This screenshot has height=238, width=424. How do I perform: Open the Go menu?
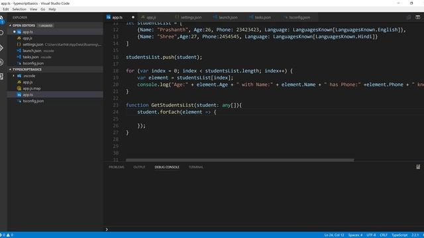pyautogui.click(x=42, y=9)
